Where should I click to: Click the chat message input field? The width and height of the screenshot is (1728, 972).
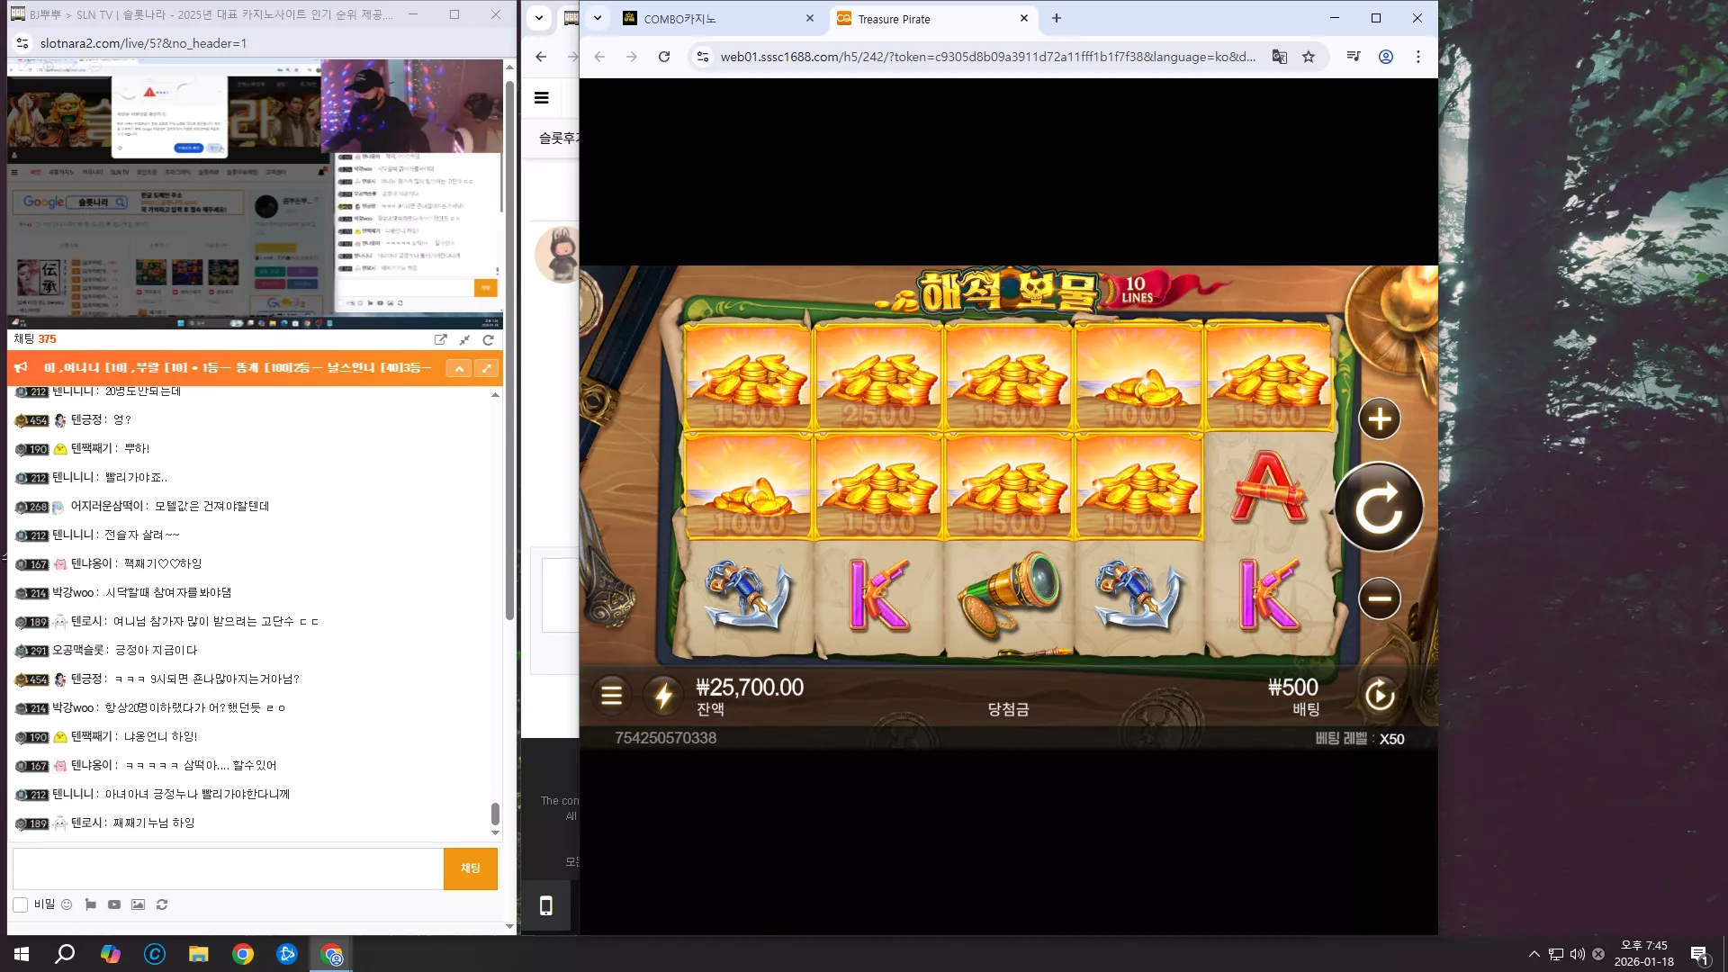(x=228, y=868)
